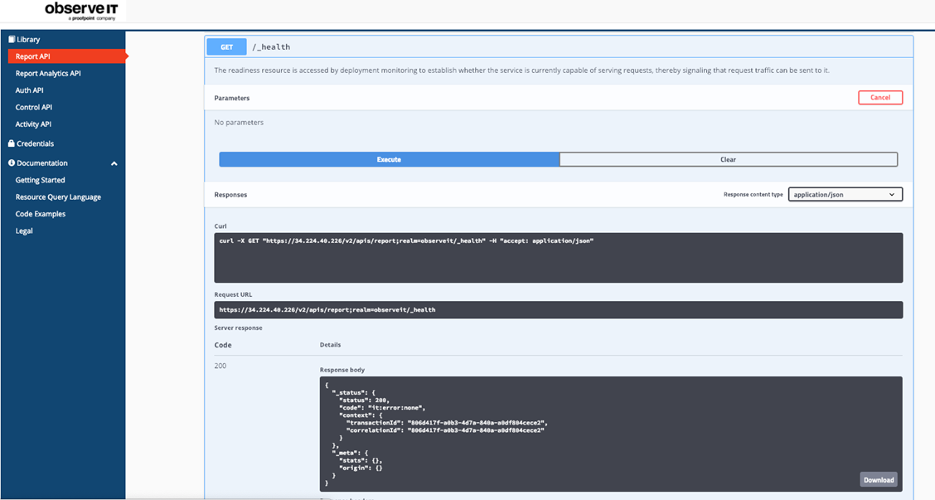Collapse the GET /_health endpoint header
935x500 pixels.
pos(559,47)
